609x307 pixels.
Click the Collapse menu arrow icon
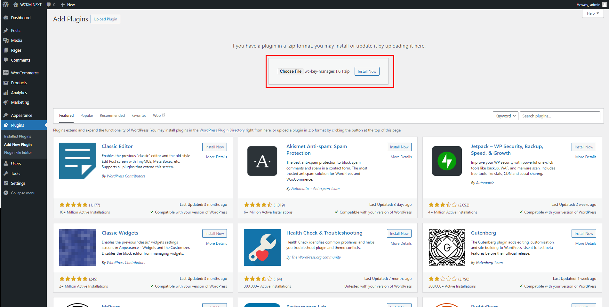[6, 193]
